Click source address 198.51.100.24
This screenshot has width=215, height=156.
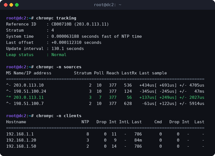click(30, 91)
